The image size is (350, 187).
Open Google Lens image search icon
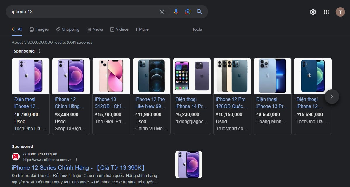point(188,12)
